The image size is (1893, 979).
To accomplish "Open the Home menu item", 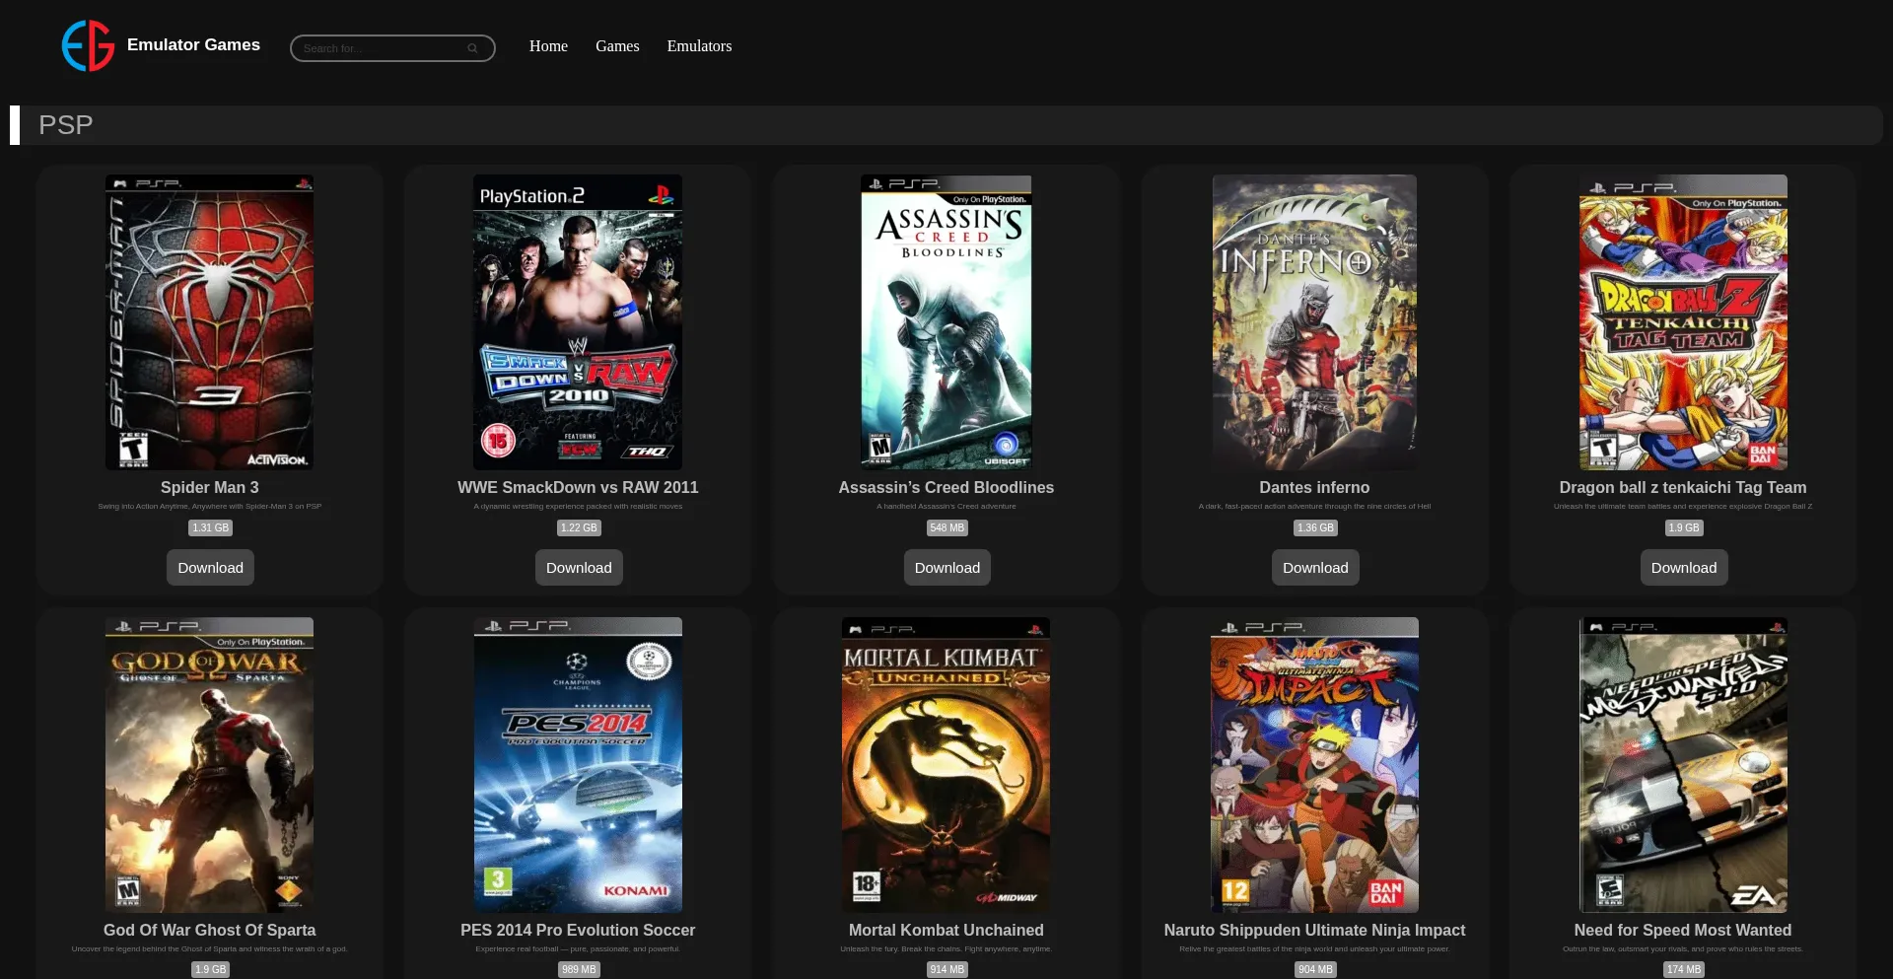I will point(548,46).
